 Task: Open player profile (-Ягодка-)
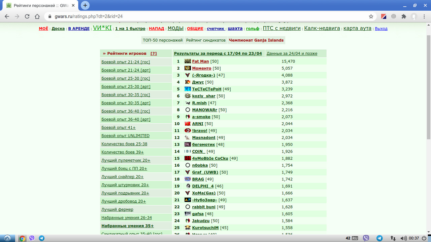point(203,75)
